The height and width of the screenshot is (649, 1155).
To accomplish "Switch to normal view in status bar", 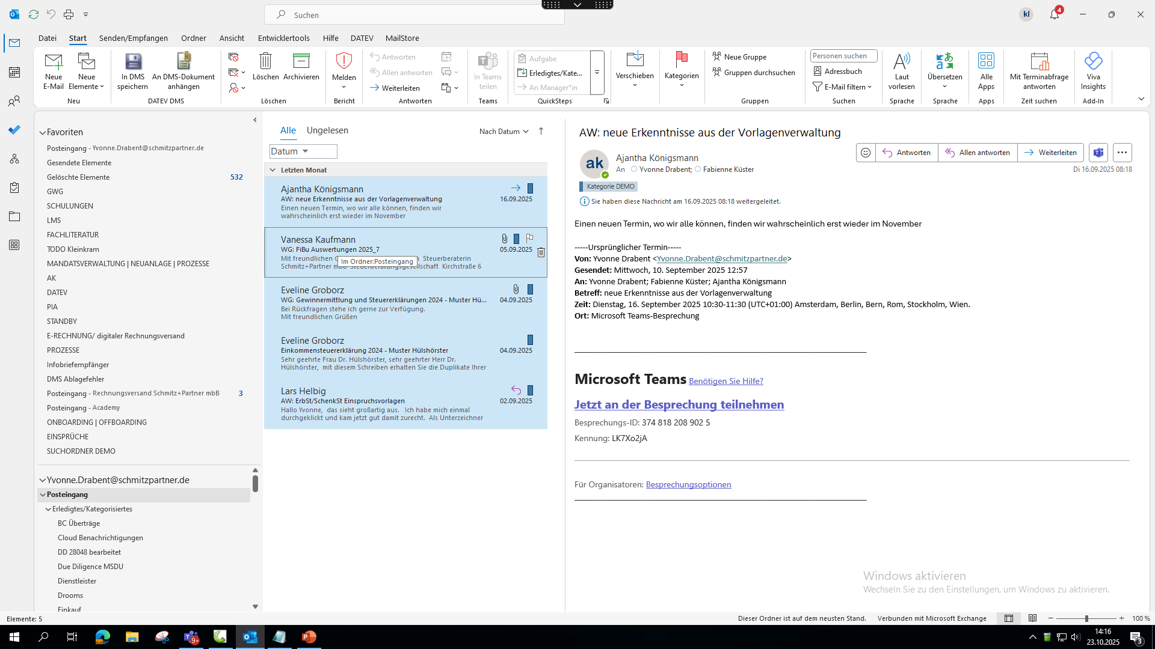I will [1009, 618].
